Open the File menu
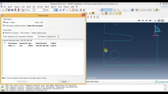This screenshot has height=94, width=168. click(x=5, y=7)
